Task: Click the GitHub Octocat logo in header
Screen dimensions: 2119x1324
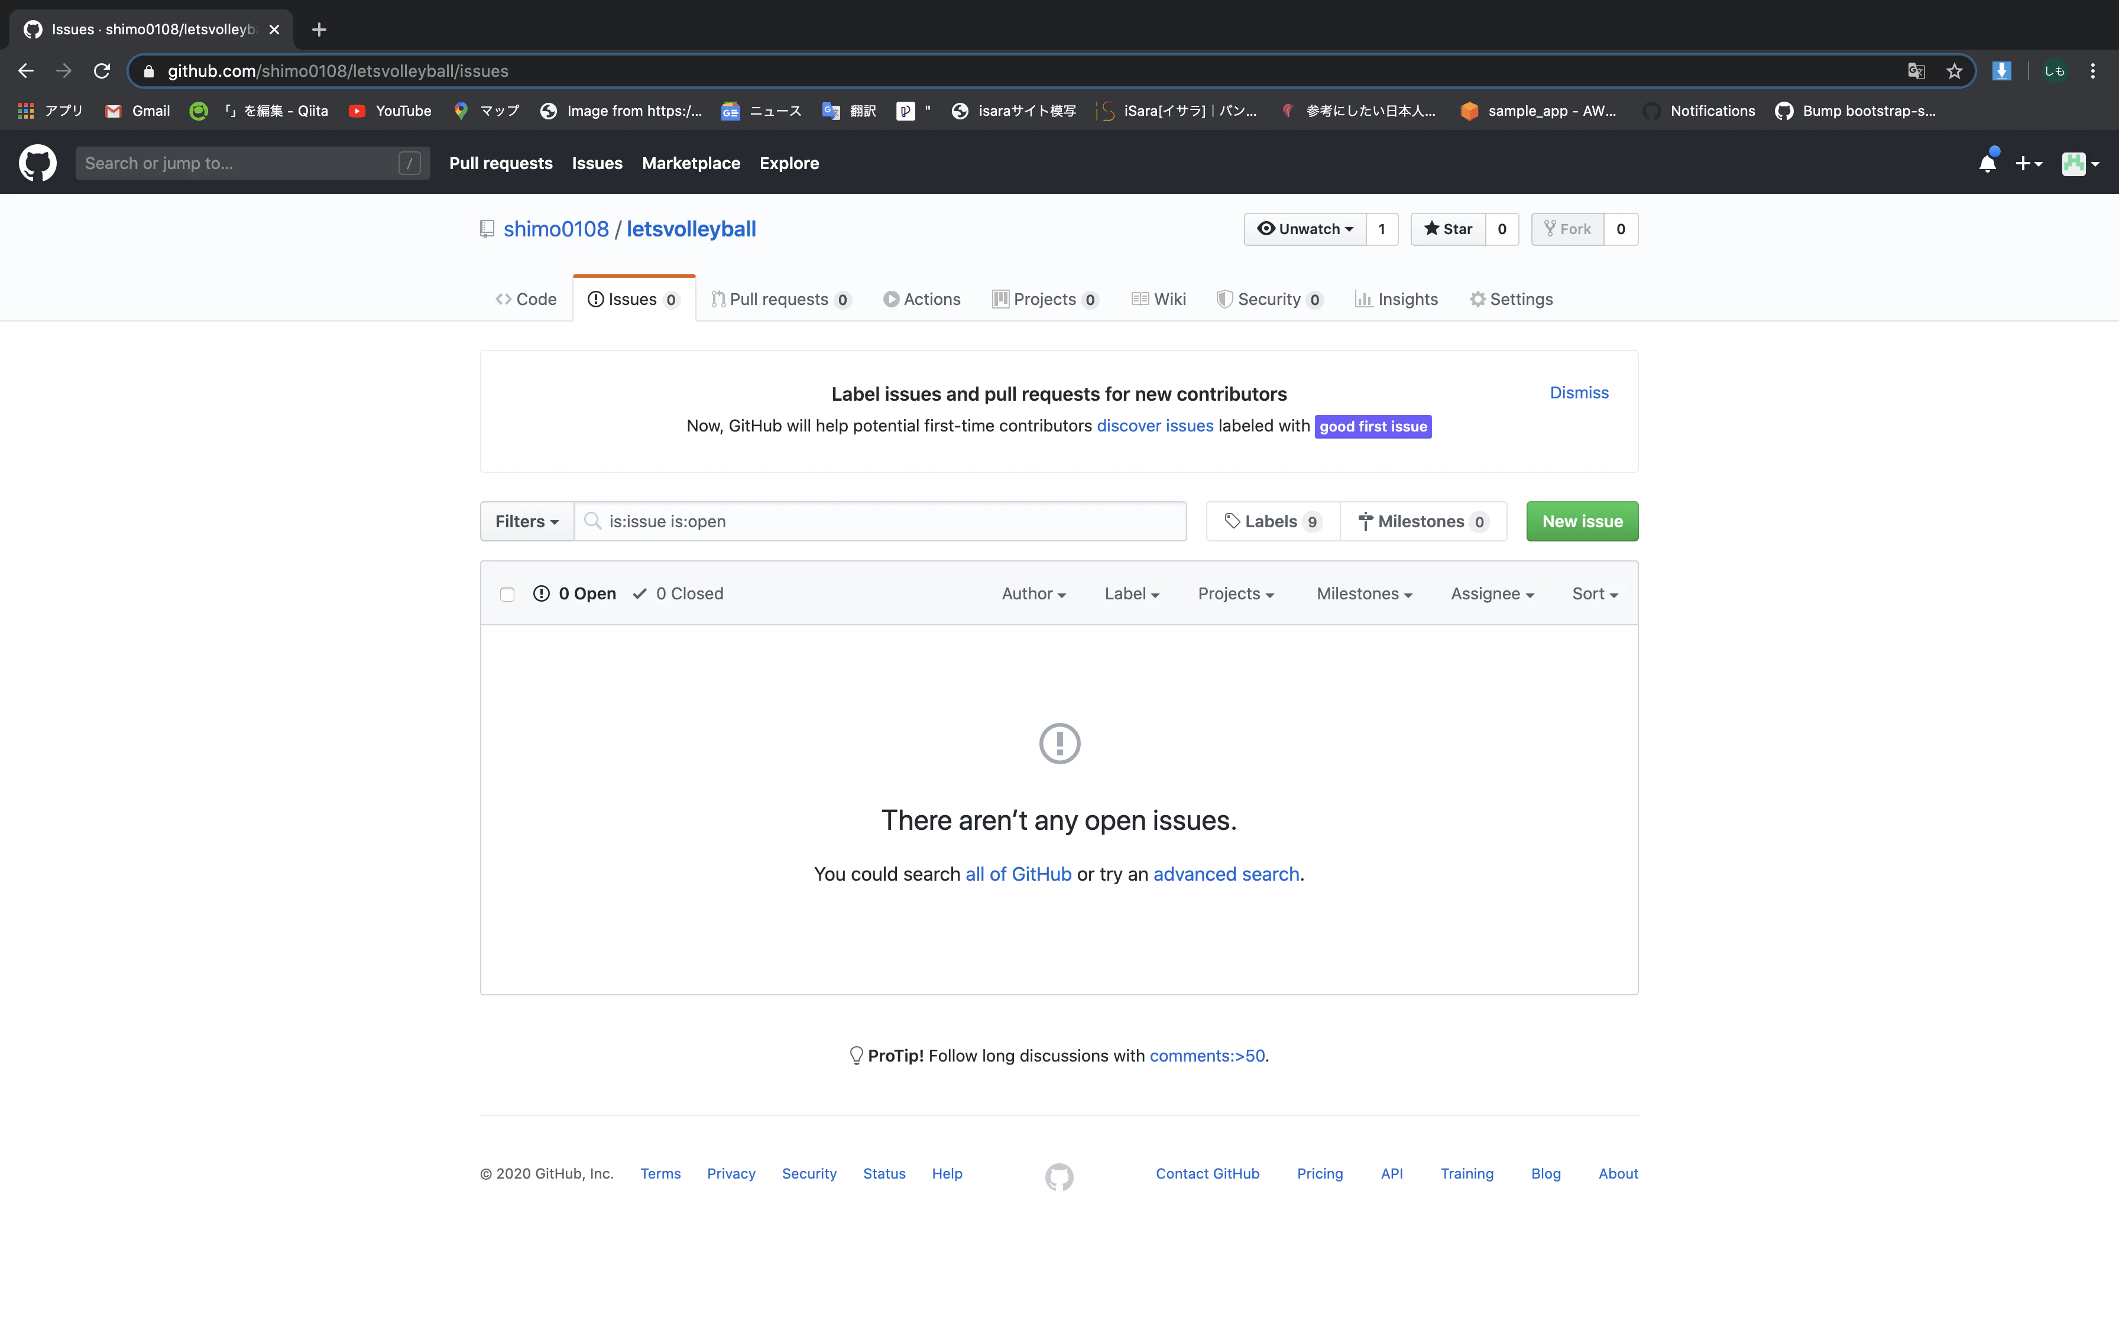Action: [38, 163]
